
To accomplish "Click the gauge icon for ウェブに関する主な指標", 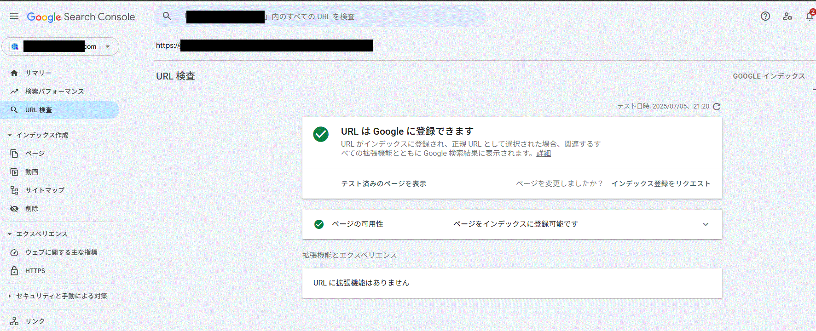I will tap(14, 252).
